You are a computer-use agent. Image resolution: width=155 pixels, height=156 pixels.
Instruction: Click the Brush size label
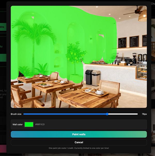click(x=16, y=114)
